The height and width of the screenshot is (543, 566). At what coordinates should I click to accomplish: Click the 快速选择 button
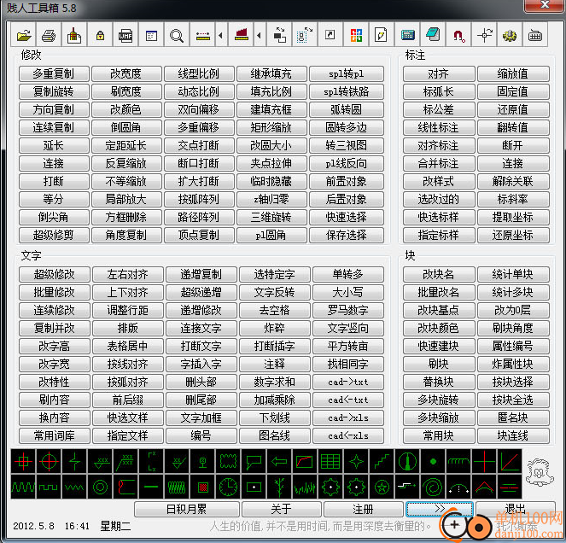click(347, 217)
